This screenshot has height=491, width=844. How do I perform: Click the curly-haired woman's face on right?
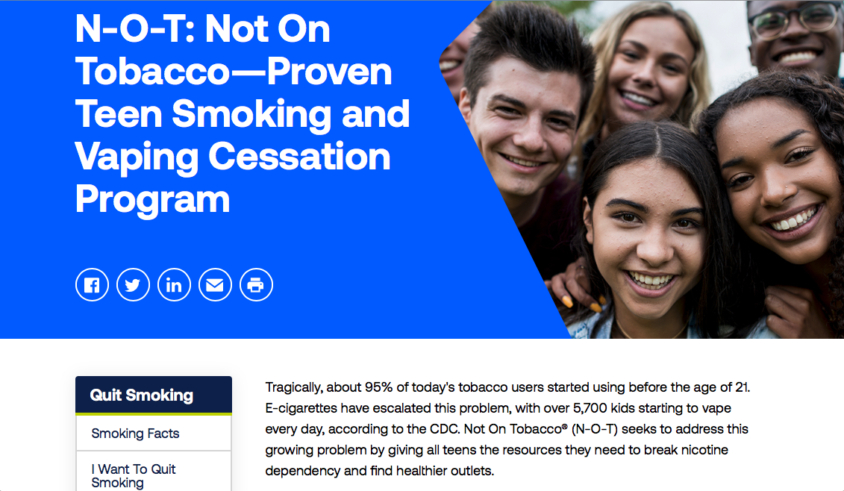pyautogui.click(x=775, y=178)
